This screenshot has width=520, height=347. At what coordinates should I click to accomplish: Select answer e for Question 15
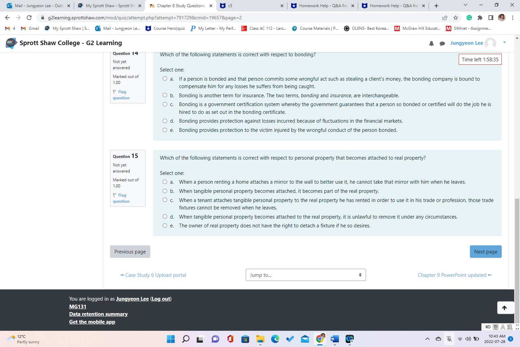[165, 225]
